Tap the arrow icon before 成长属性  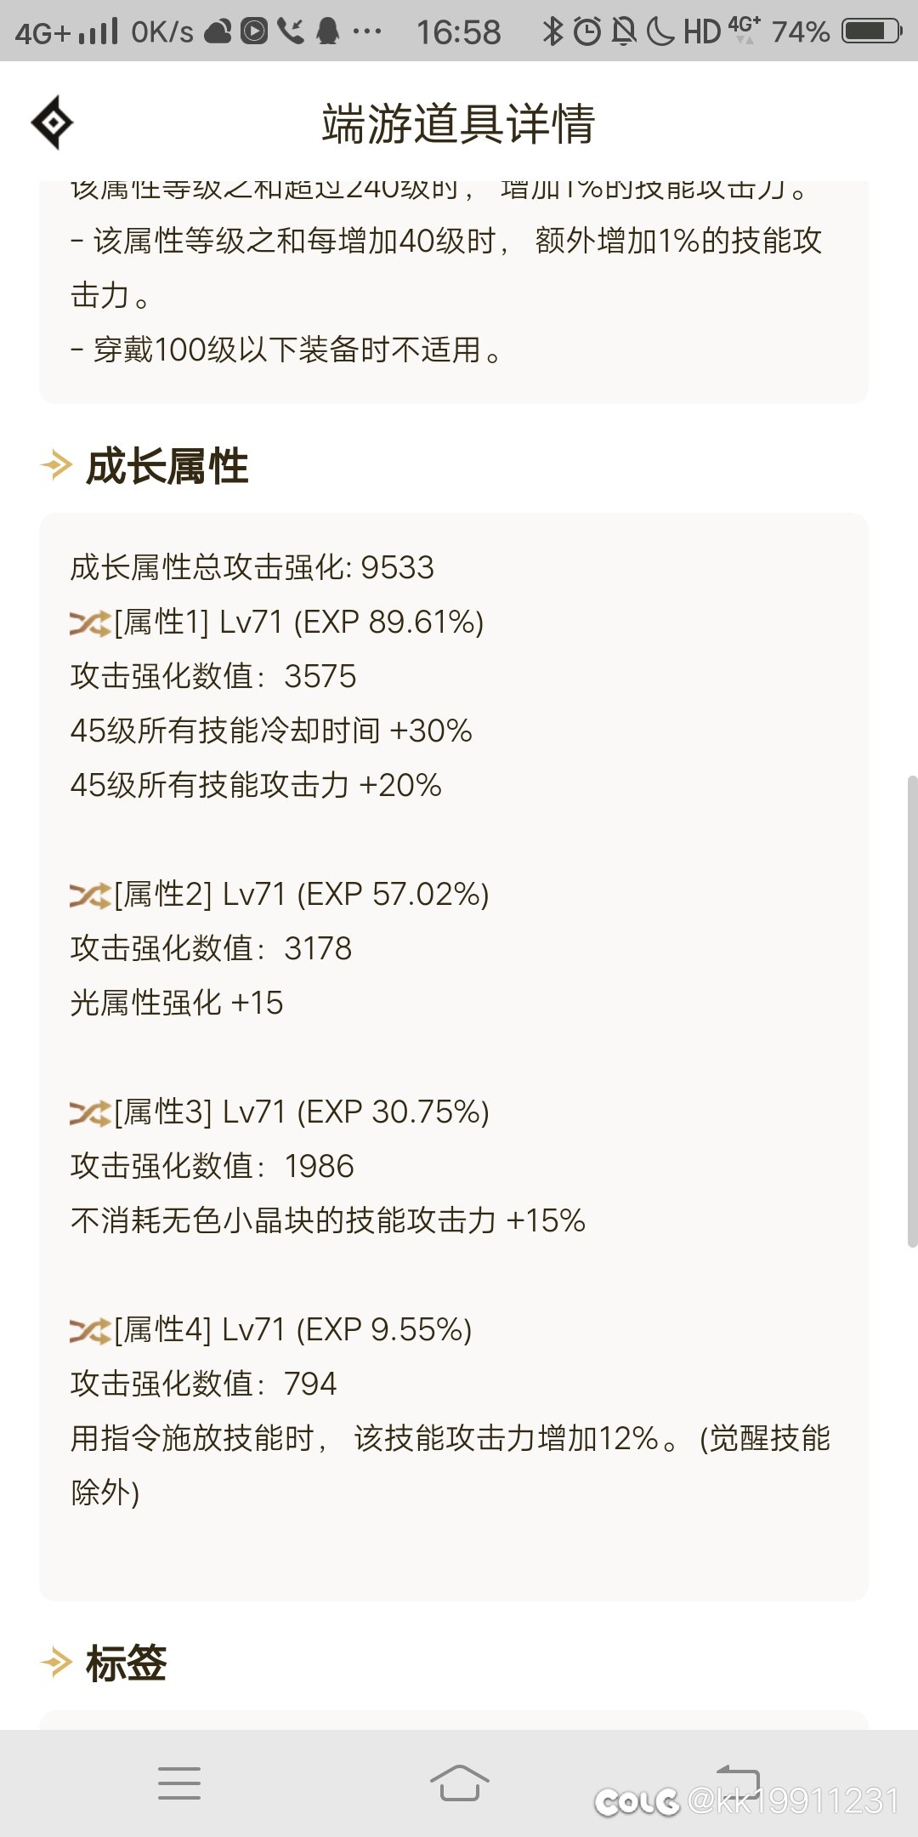56,465
